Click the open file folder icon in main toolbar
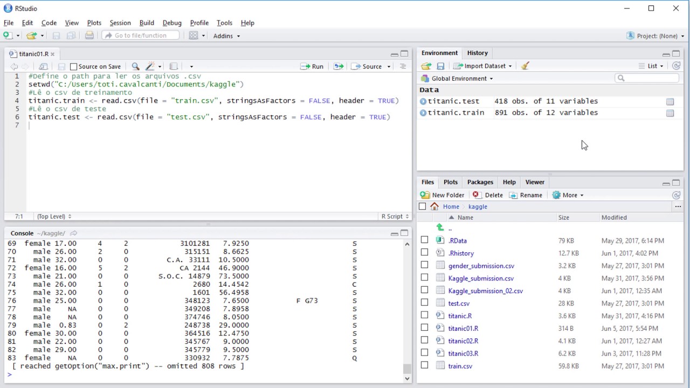 [x=31, y=36]
